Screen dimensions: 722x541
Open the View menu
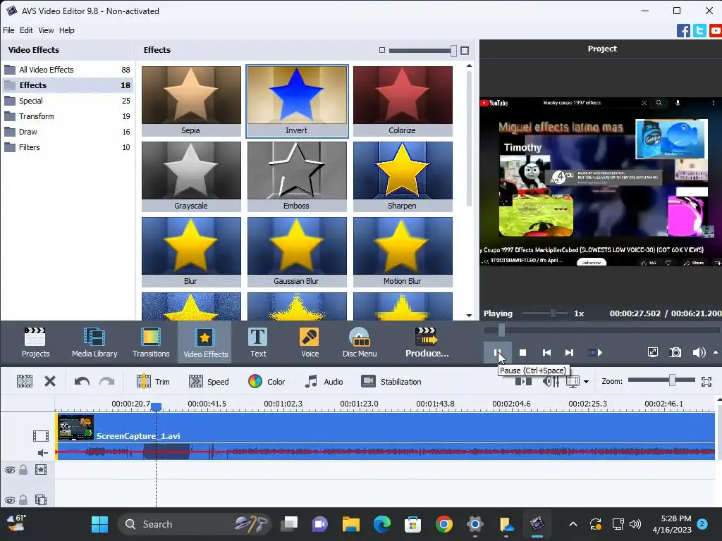[46, 30]
